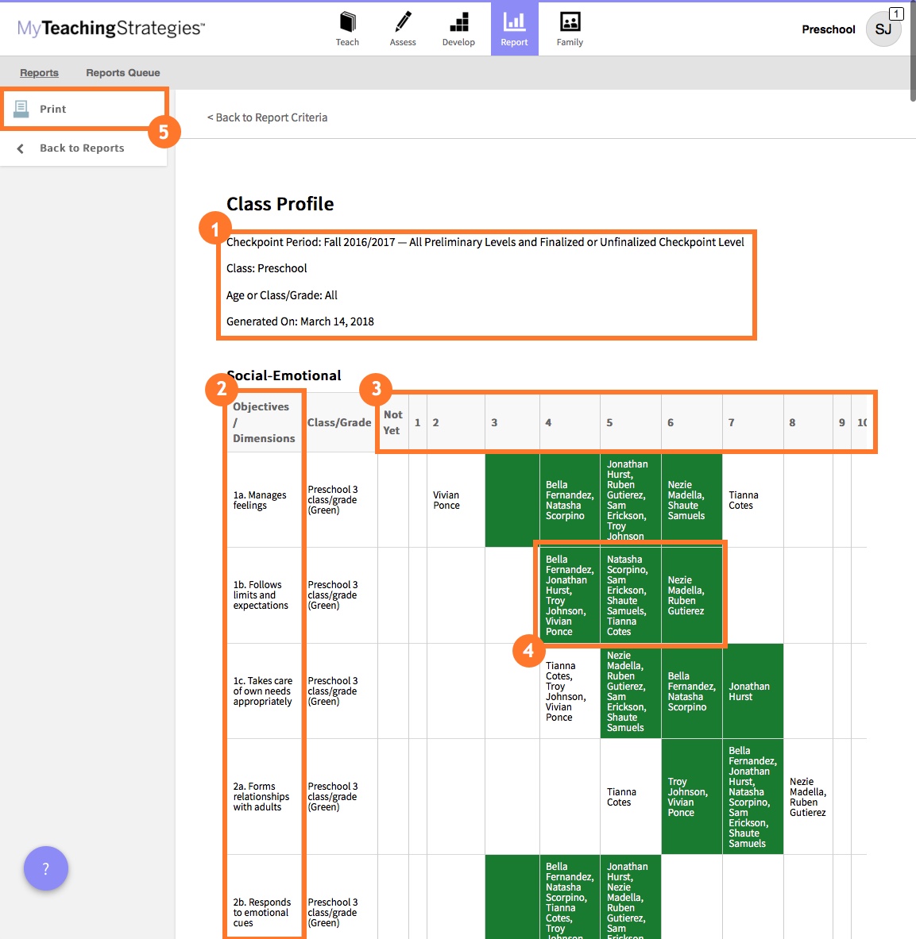Open the Family photo icon

[570, 22]
